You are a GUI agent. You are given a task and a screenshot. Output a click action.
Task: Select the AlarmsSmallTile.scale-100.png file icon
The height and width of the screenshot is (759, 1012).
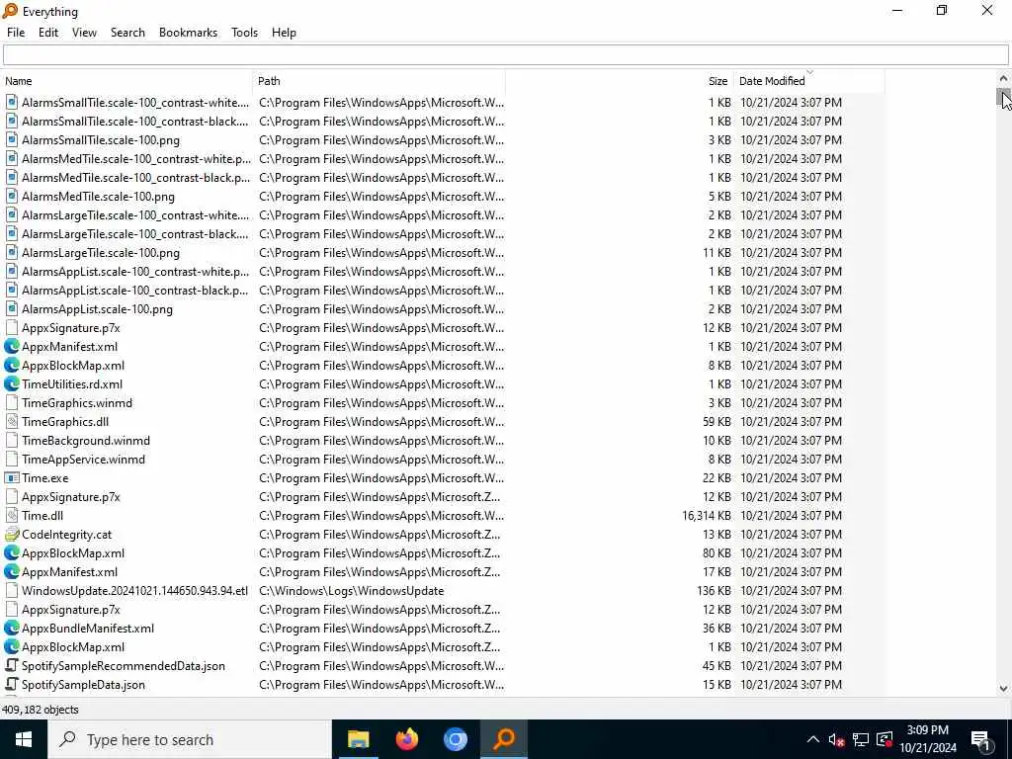[11, 140]
